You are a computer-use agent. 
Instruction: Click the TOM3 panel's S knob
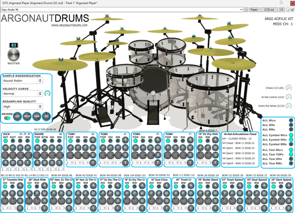158,155
